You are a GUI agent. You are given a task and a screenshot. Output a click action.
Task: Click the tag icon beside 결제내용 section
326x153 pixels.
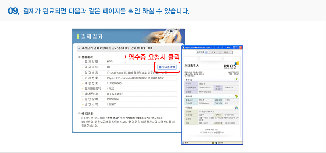click(236, 96)
